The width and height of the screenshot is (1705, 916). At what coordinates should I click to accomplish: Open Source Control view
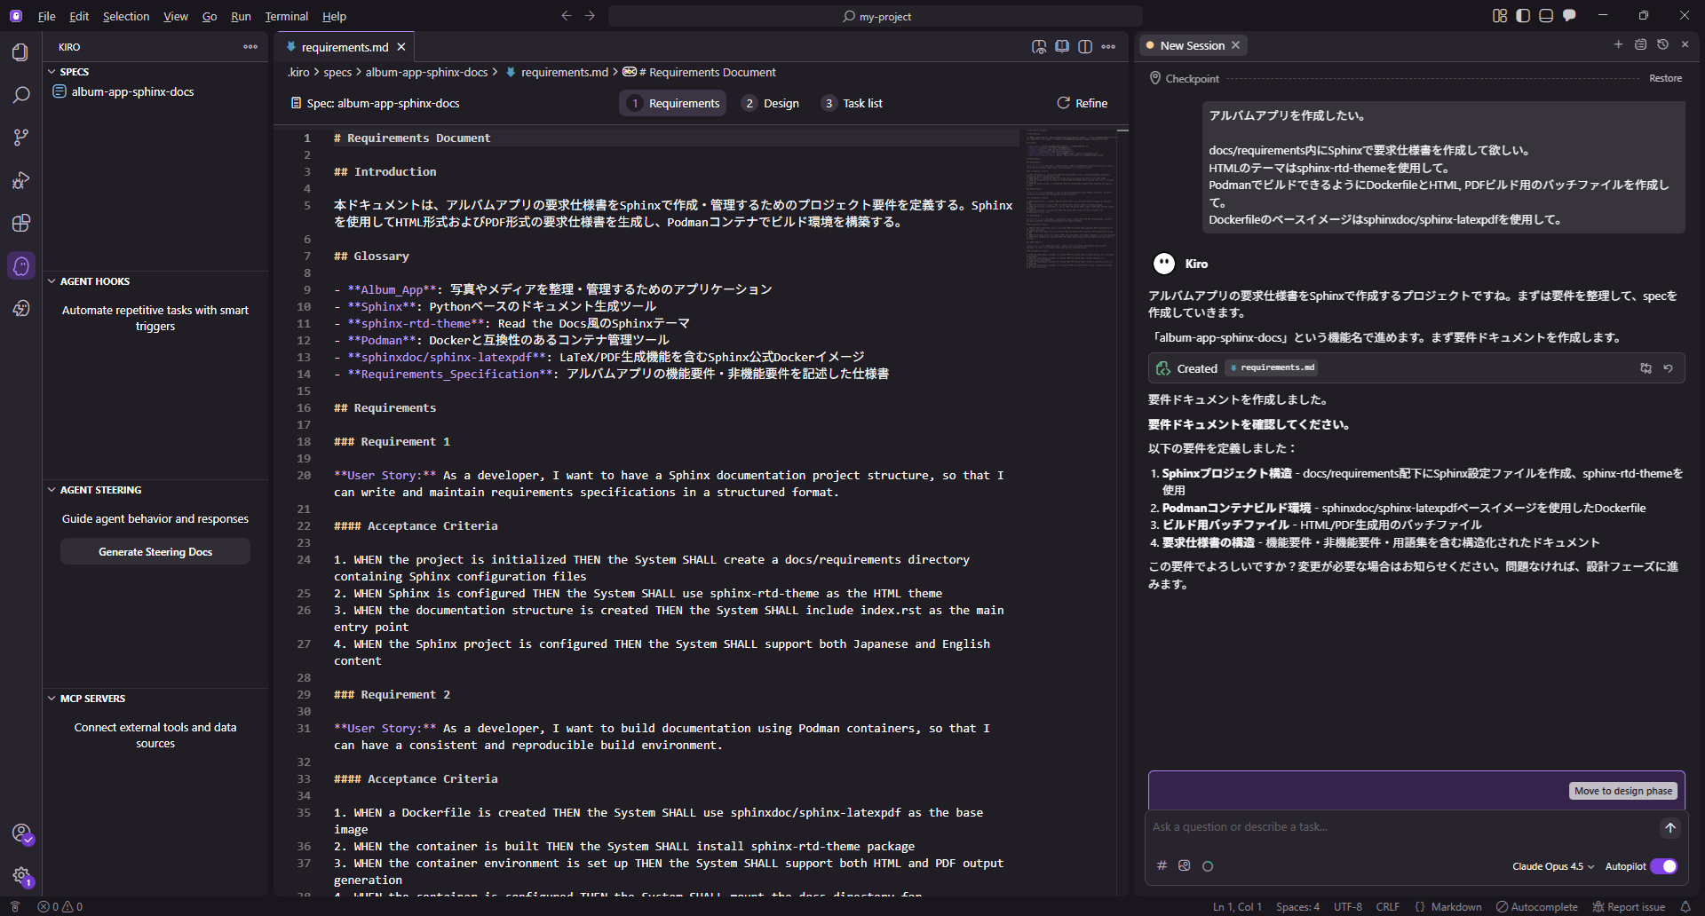20,138
